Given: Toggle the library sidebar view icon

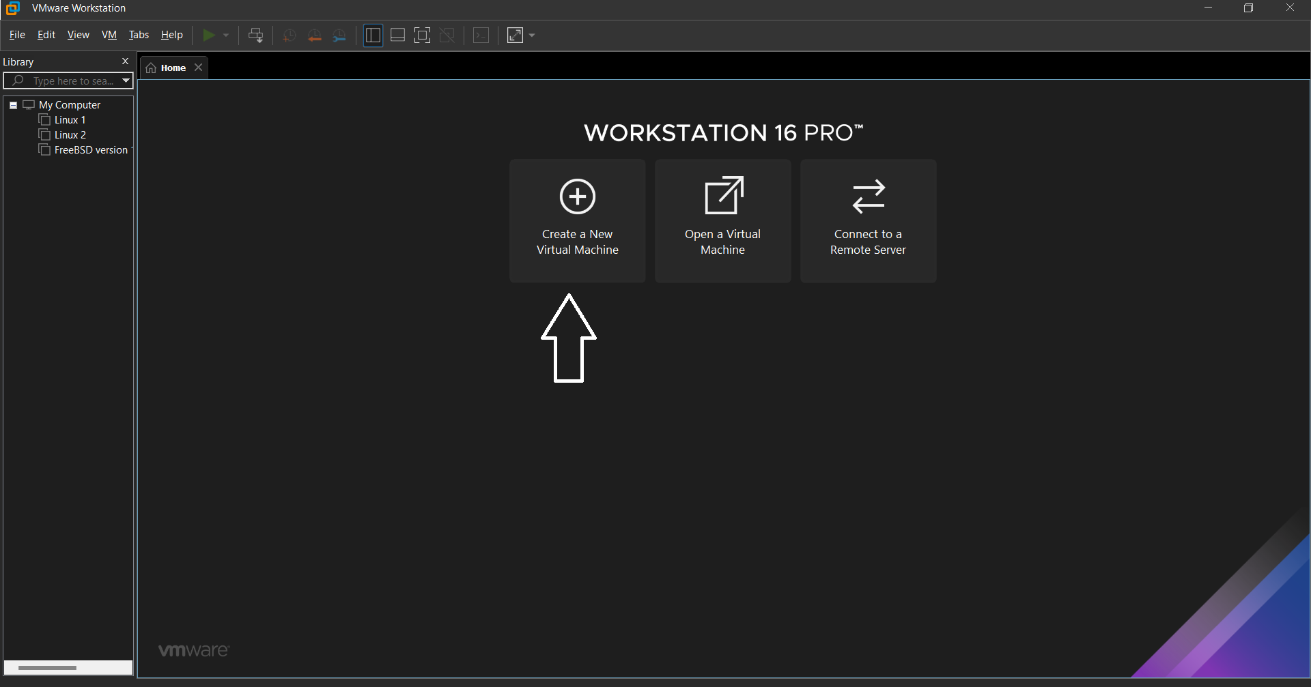Looking at the screenshot, I should (x=373, y=35).
